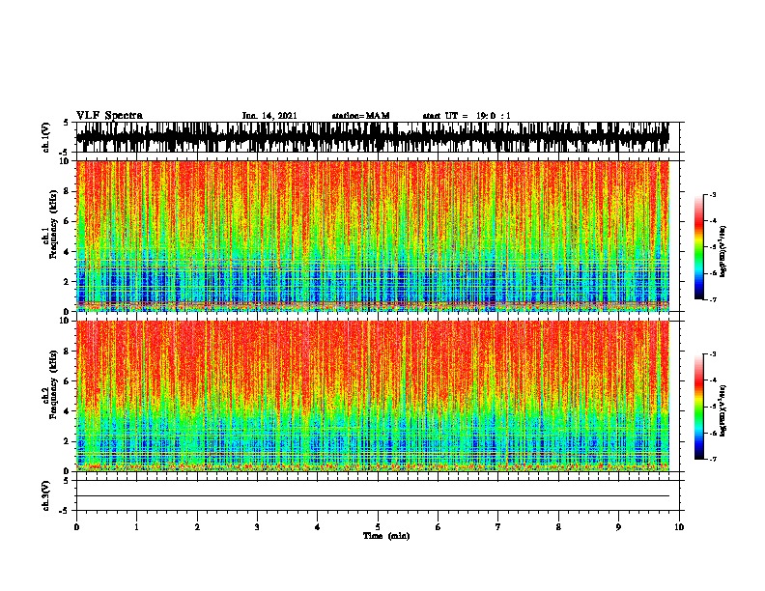The height and width of the screenshot is (591, 765).
Task: Click time axis tick label "5"
Action: tap(378, 527)
